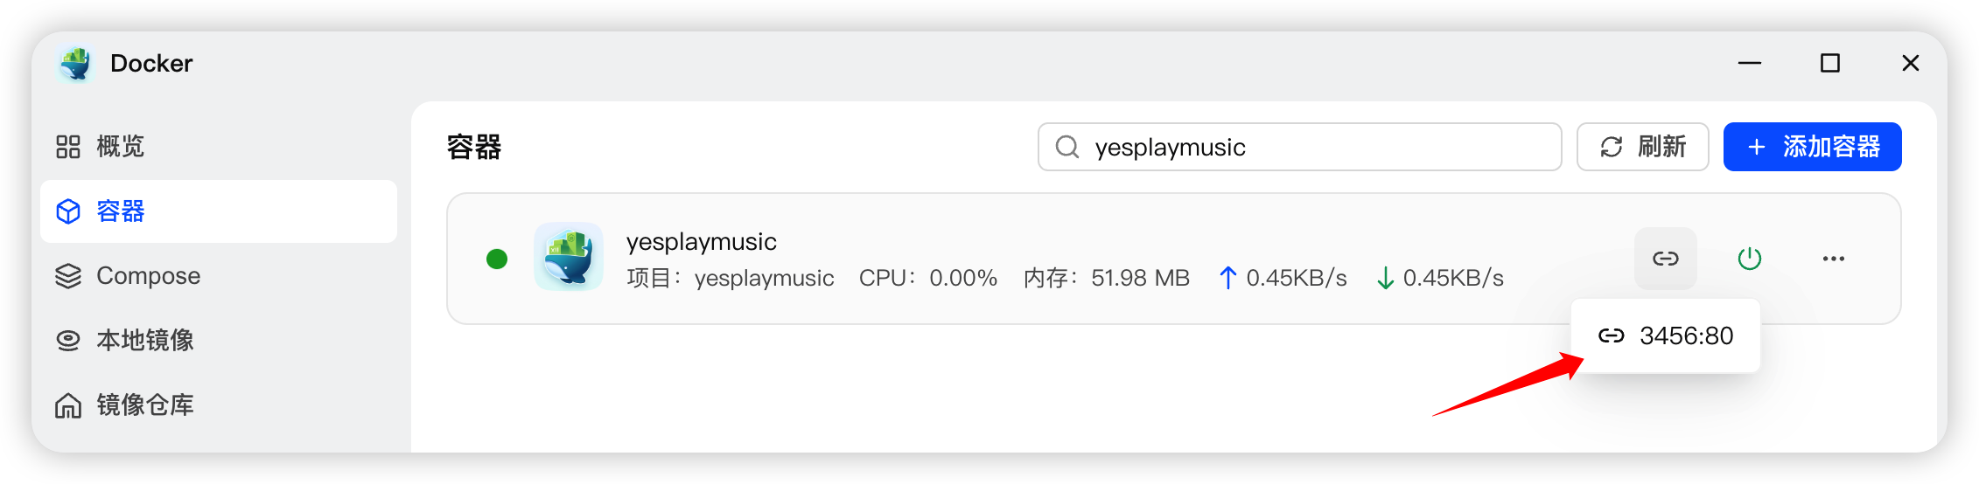Click the 刷新 refresh button

coord(1642,147)
